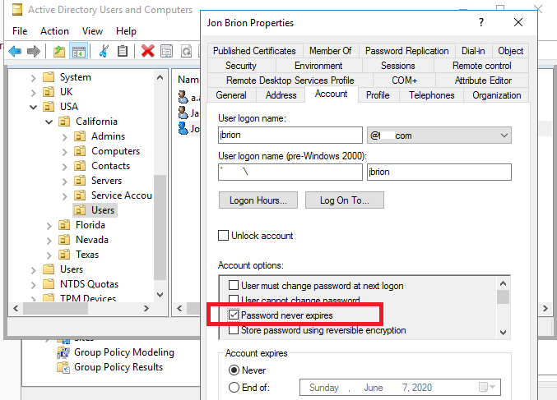The image size is (557, 400).
Task: Select the Nevada OU in tree
Action: (91, 240)
